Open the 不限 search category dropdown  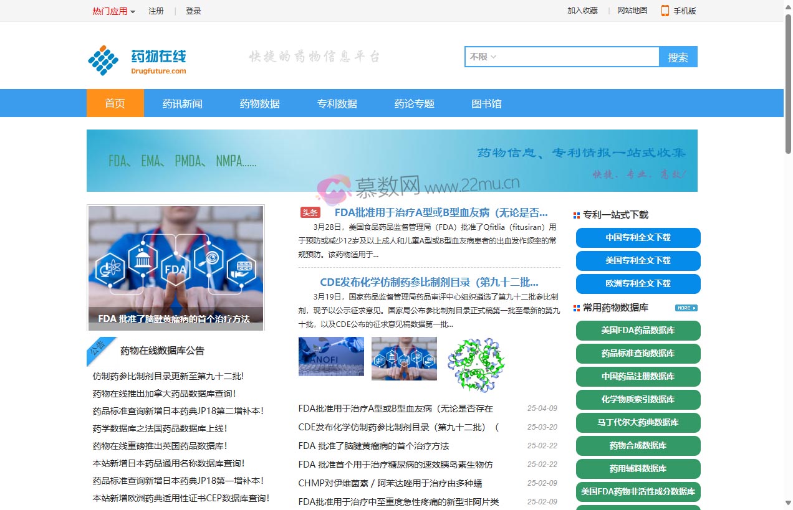click(483, 57)
